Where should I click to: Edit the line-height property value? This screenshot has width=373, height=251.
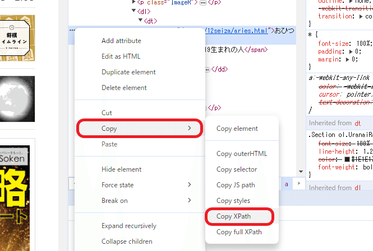click(367, 151)
